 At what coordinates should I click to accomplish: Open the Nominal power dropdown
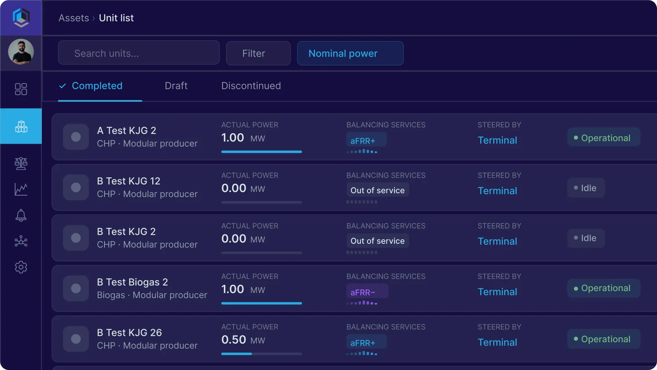[350, 53]
